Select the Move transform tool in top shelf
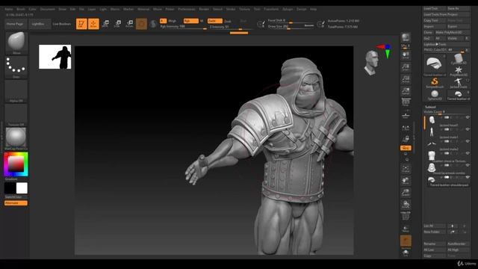Viewport: 478px width, 269px height. coord(105,23)
